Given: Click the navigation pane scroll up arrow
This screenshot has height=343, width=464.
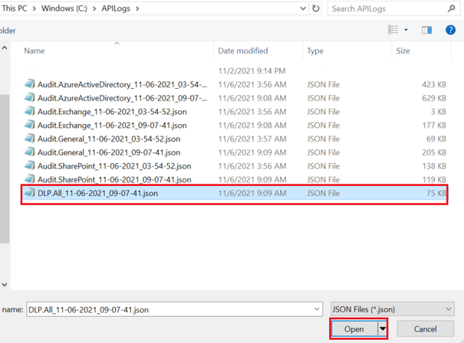Looking at the screenshot, I should pyautogui.click(x=5, y=47).
